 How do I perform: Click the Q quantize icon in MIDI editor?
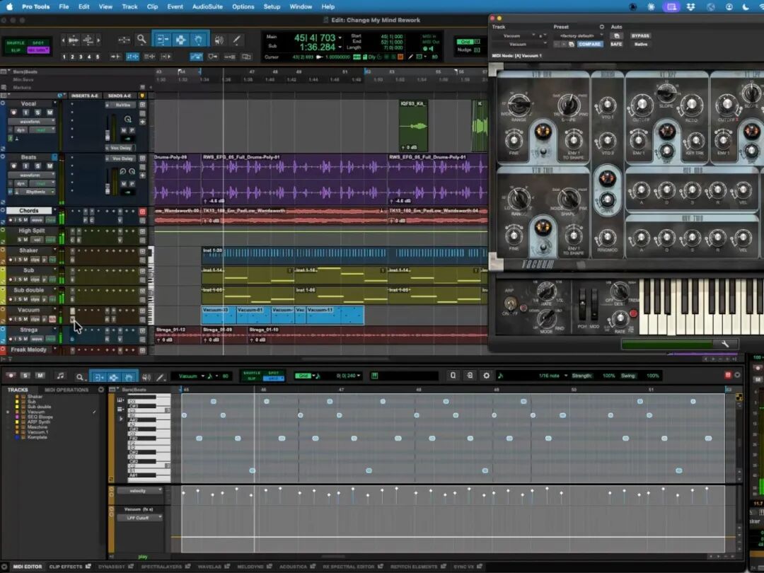pos(453,376)
